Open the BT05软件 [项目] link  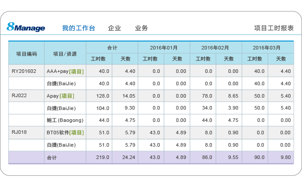pyautogui.click(x=65, y=133)
